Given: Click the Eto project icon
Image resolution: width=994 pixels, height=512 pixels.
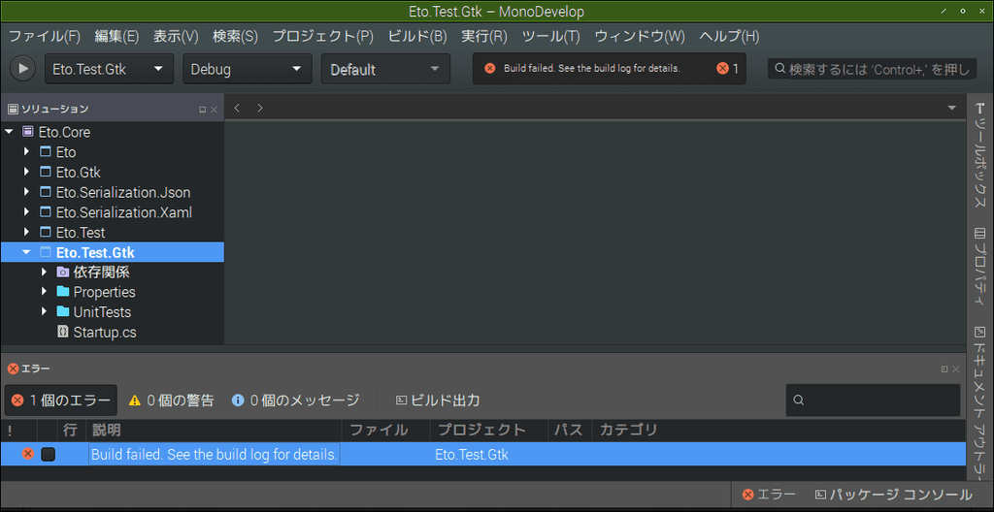Looking at the screenshot, I should click(45, 152).
